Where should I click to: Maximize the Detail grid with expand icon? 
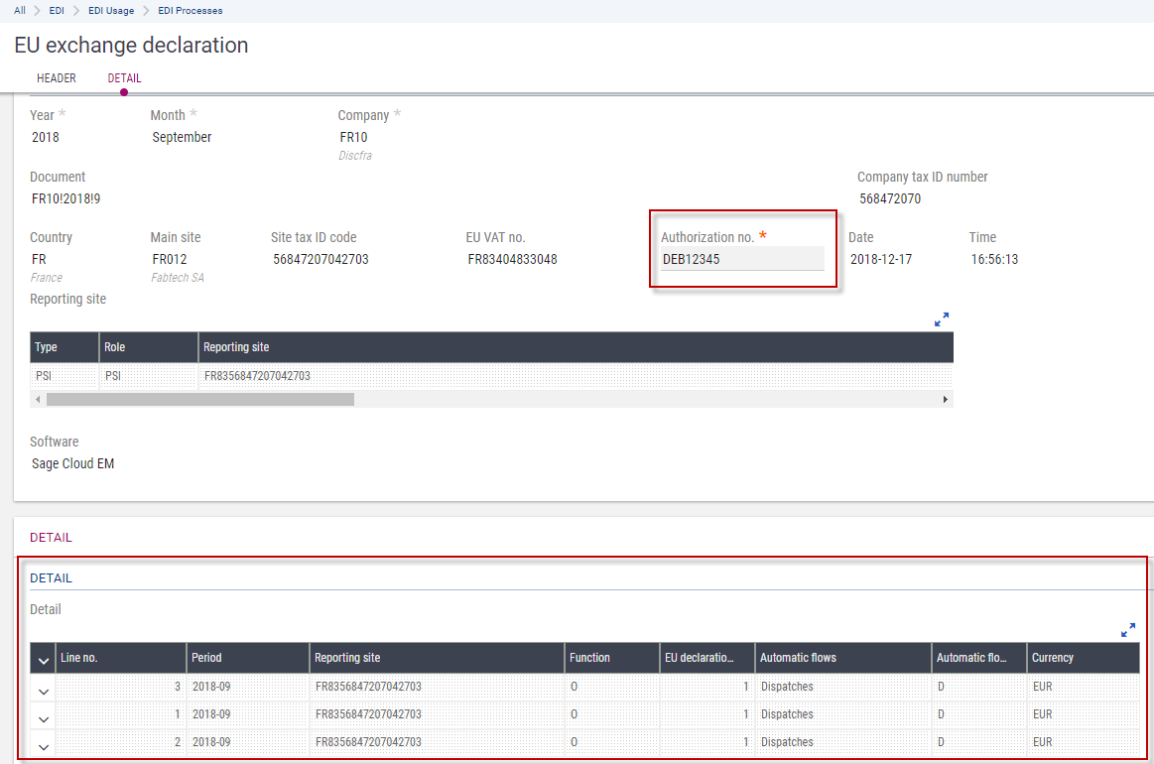[1128, 630]
